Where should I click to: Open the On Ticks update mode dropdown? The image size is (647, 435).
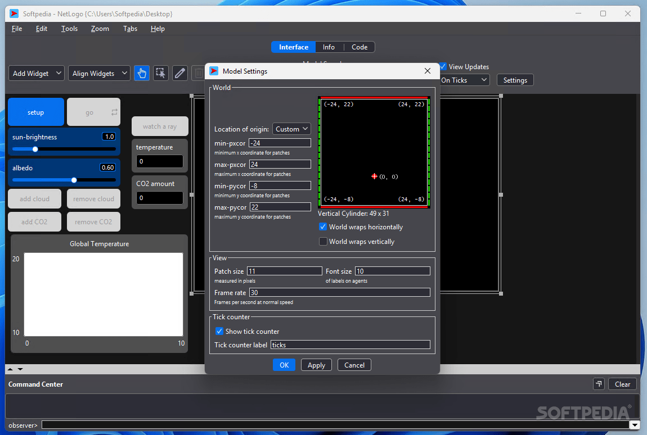click(x=465, y=80)
